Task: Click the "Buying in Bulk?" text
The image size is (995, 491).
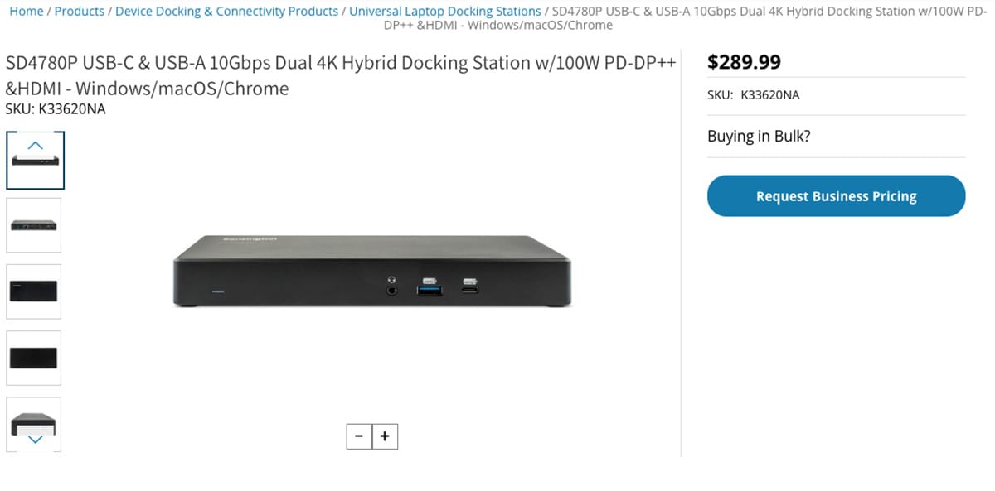Action: pyautogui.click(x=759, y=137)
